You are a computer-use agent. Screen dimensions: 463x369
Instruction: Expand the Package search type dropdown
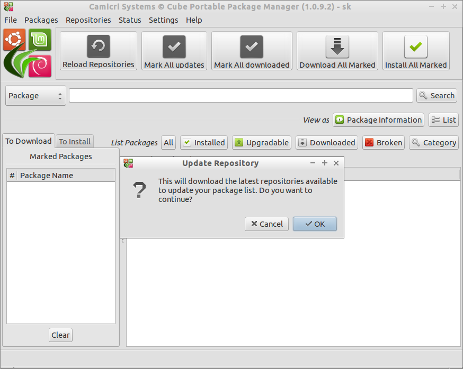pyautogui.click(x=35, y=96)
